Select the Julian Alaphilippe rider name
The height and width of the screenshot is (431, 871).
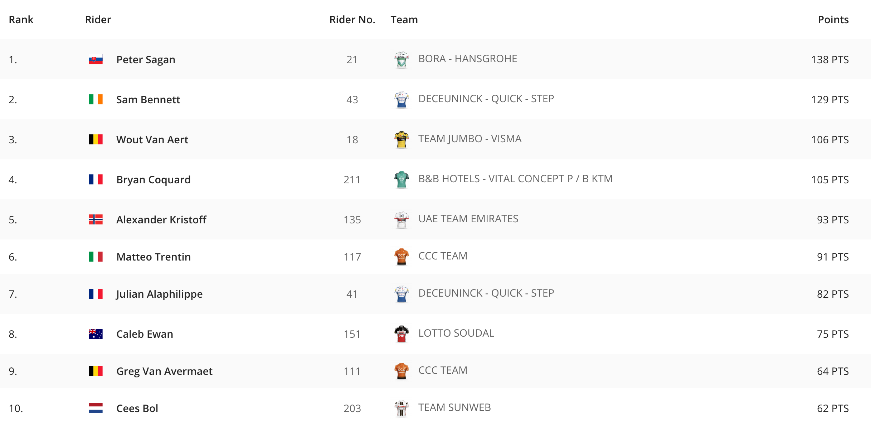[x=159, y=294]
